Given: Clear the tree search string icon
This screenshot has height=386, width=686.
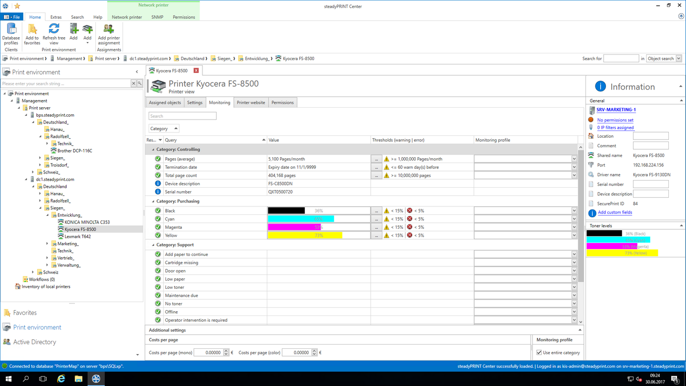Looking at the screenshot, I should (133, 83).
